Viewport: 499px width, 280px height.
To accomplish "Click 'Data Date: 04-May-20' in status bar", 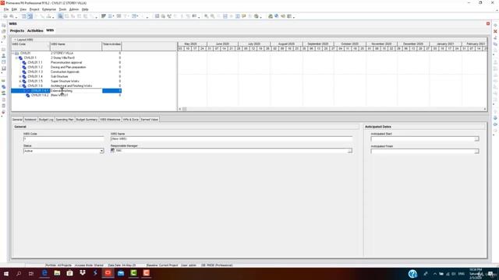I will coord(122,265).
